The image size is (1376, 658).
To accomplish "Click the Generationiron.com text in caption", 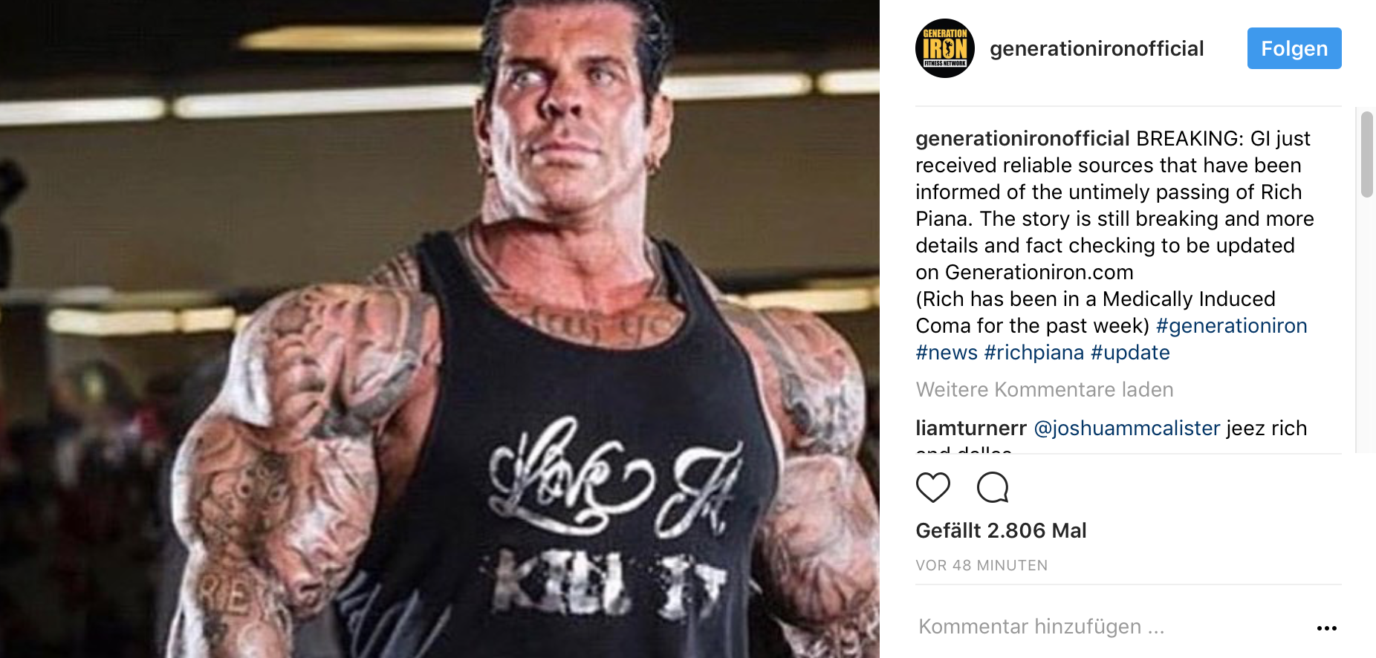I will [1039, 273].
